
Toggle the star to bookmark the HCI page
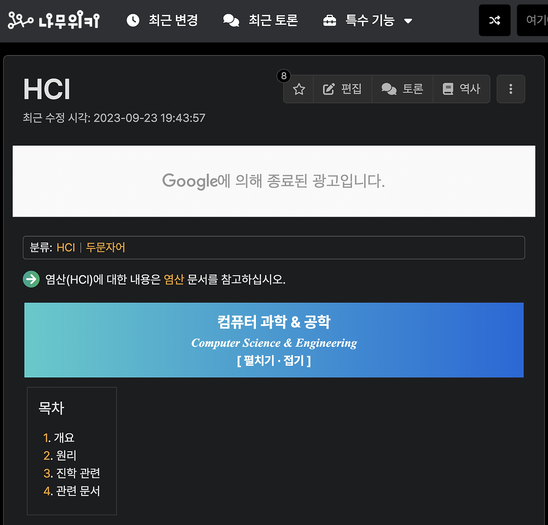point(298,89)
